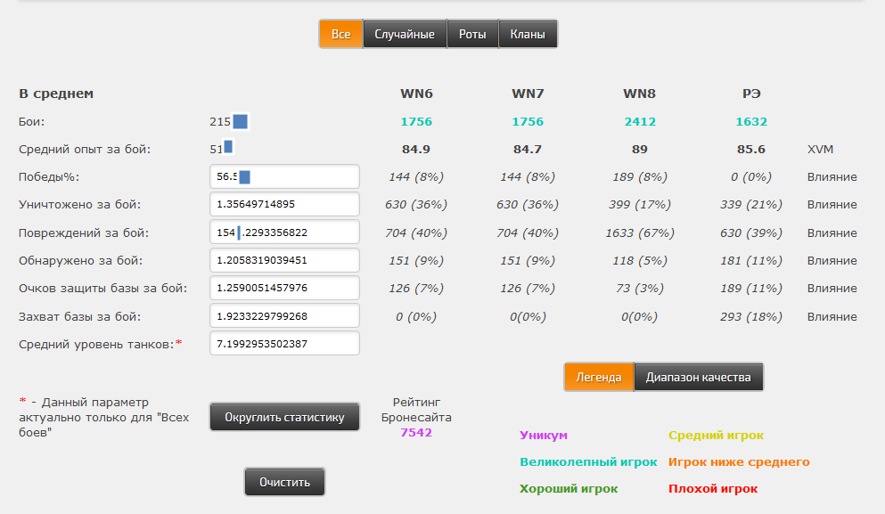Click the WN6 column header
This screenshot has width=885, height=514.
click(x=416, y=94)
